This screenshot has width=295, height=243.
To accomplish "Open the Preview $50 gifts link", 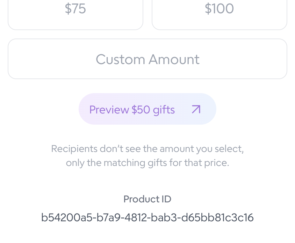I will click(x=147, y=109).
